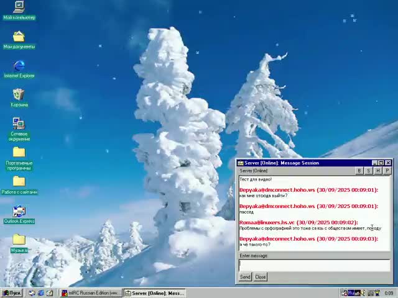
Task: Switch to mIRC Russian Edition taskbar item
Action: [90, 293]
